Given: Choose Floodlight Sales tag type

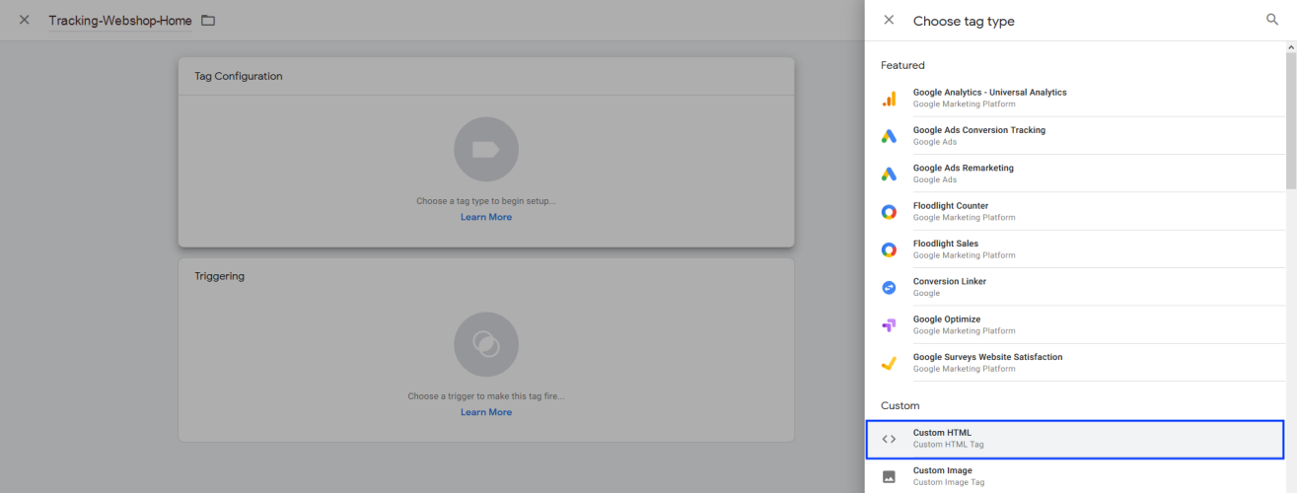Looking at the screenshot, I should pos(1075,249).
